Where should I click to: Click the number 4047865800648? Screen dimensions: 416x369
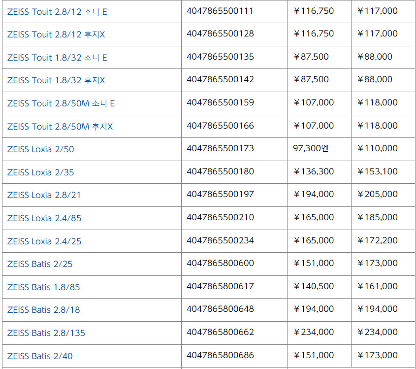[x=220, y=309]
